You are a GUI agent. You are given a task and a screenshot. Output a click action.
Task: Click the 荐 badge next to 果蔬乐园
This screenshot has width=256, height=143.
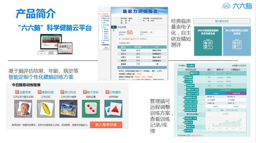pos(39,92)
